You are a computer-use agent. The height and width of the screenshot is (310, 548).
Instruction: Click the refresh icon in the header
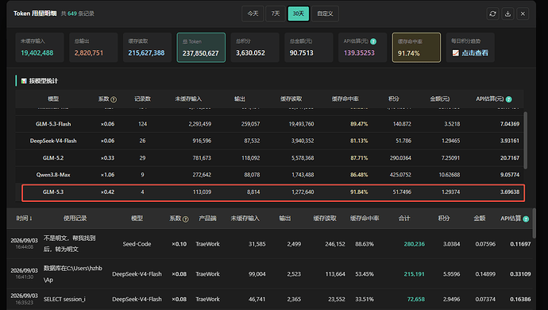tap(492, 14)
